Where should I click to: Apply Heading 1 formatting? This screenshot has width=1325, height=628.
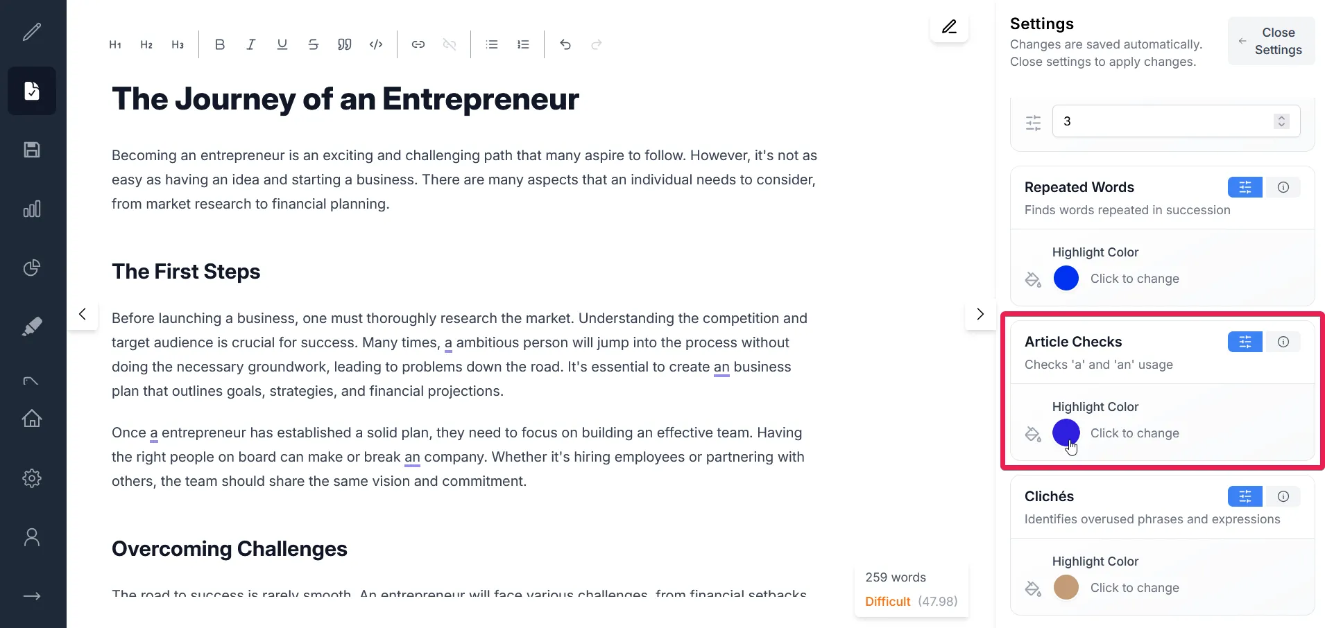coord(115,44)
